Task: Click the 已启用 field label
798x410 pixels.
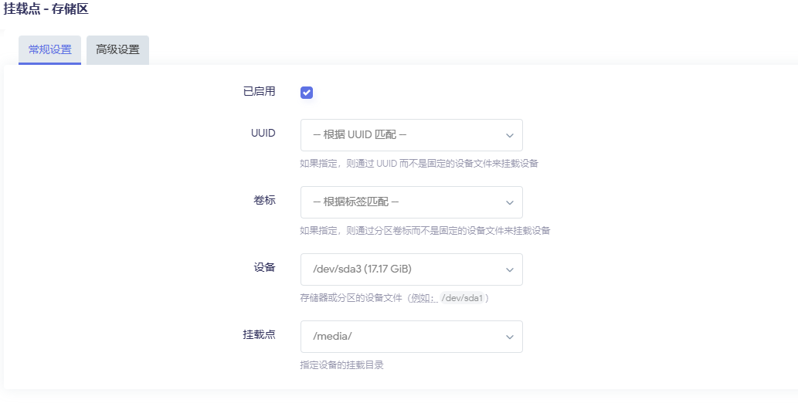Action: 259,91
